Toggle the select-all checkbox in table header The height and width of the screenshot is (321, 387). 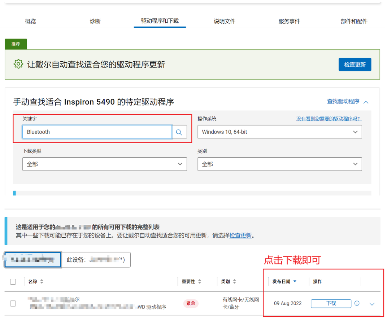click(x=13, y=282)
